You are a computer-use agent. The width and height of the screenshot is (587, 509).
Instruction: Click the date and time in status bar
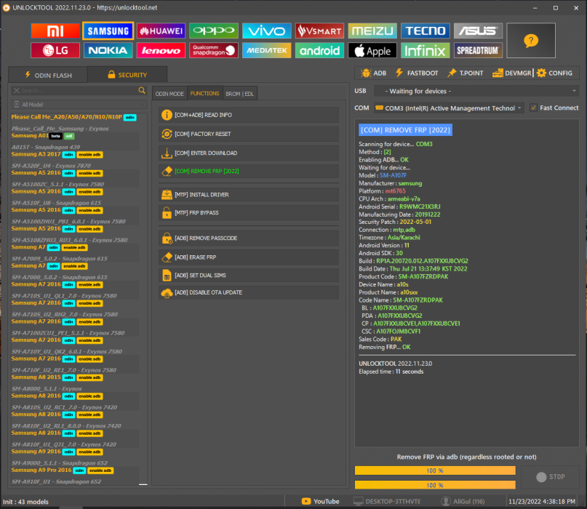click(542, 501)
